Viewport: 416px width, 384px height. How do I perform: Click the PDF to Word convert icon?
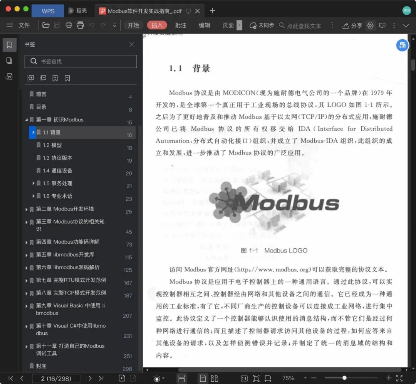click(9, 76)
